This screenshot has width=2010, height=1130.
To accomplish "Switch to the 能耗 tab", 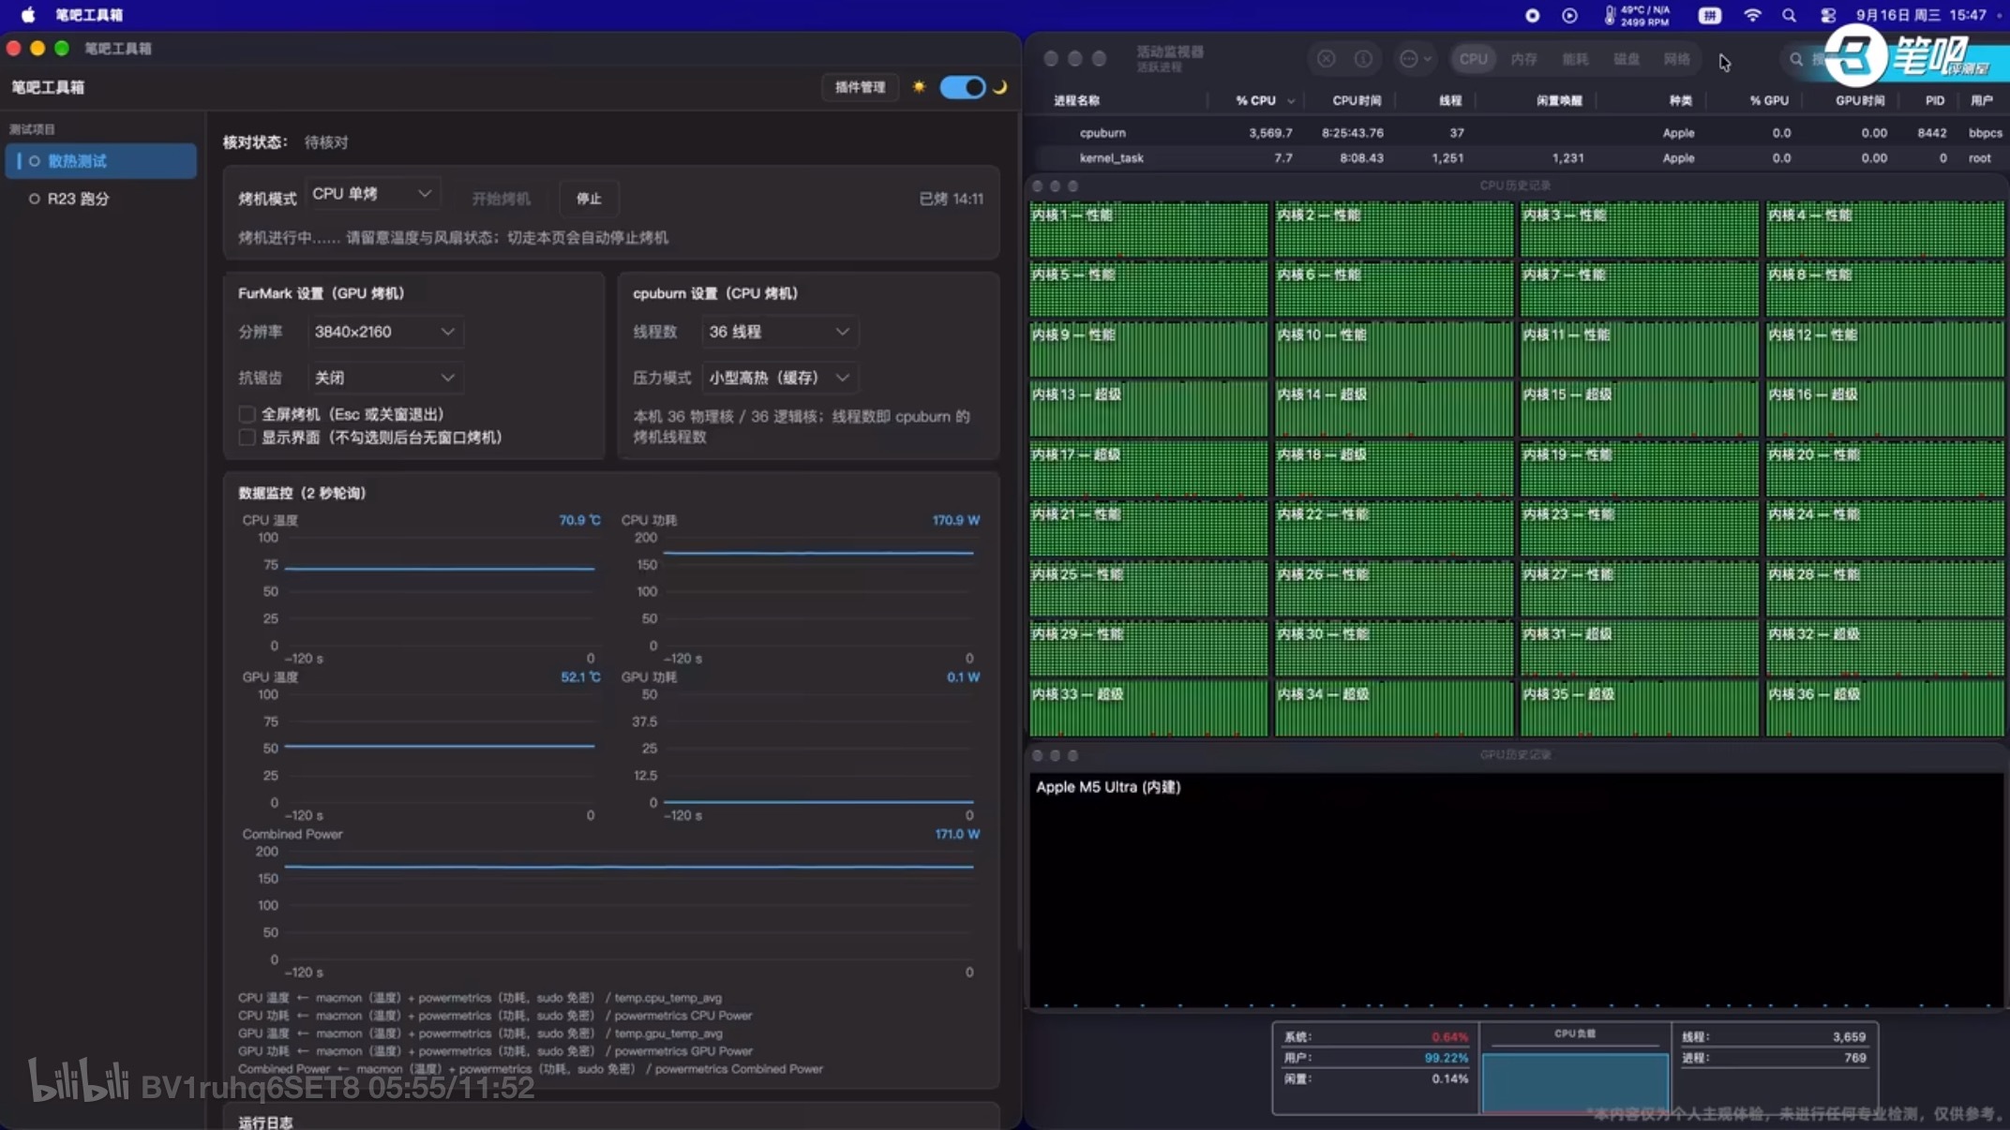I will click(1575, 59).
